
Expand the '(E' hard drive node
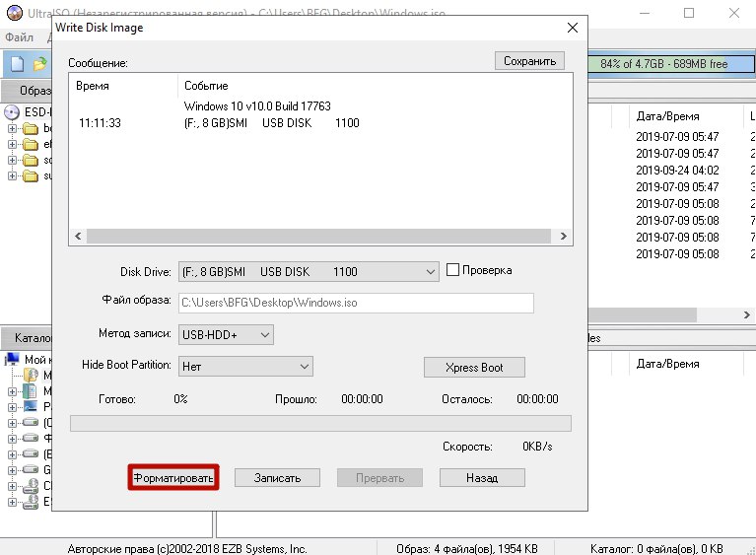point(12,454)
